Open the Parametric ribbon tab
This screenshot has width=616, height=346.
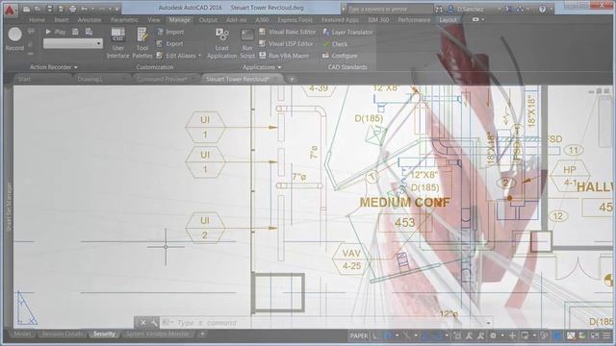(124, 19)
